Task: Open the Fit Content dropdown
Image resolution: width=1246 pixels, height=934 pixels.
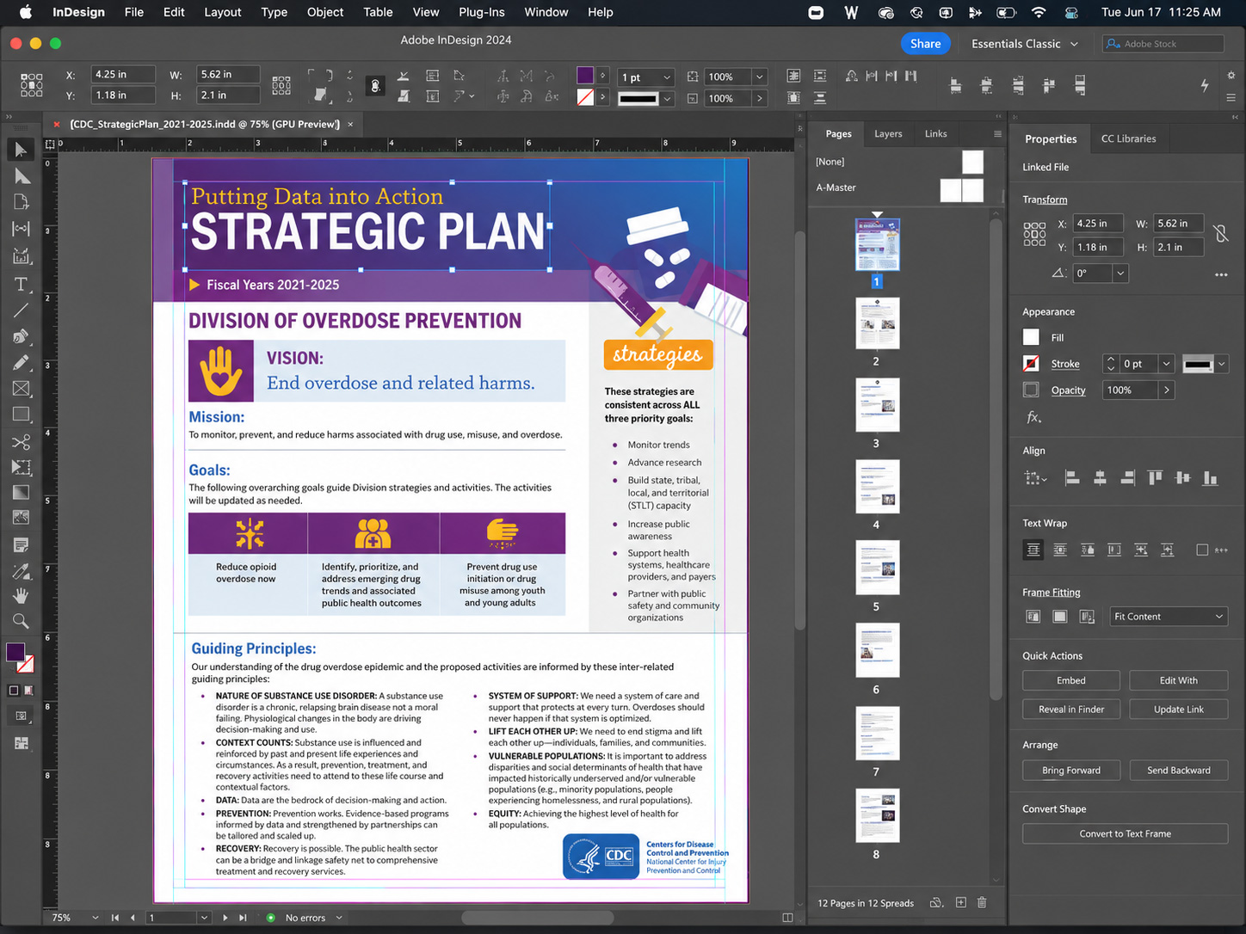Action: point(1169,617)
